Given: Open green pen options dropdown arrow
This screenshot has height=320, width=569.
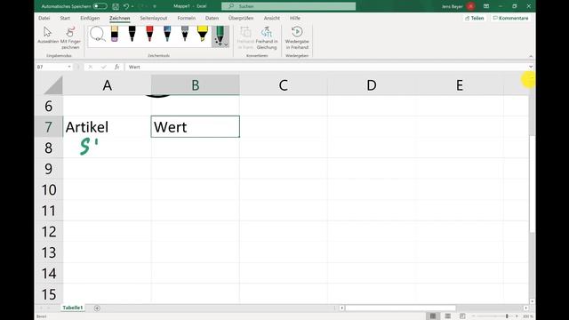Looking at the screenshot, I should [x=226, y=44].
